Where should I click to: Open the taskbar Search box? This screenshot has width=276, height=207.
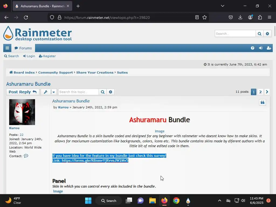pos(109,201)
